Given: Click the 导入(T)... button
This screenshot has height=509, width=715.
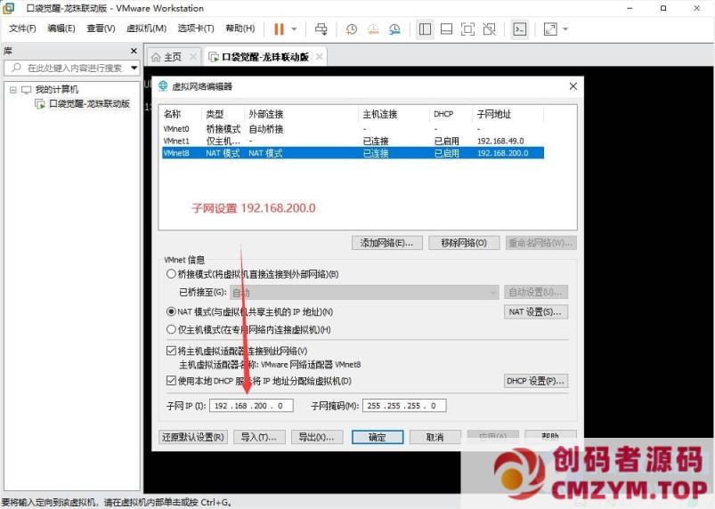Looking at the screenshot, I should click(x=259, y=437).
